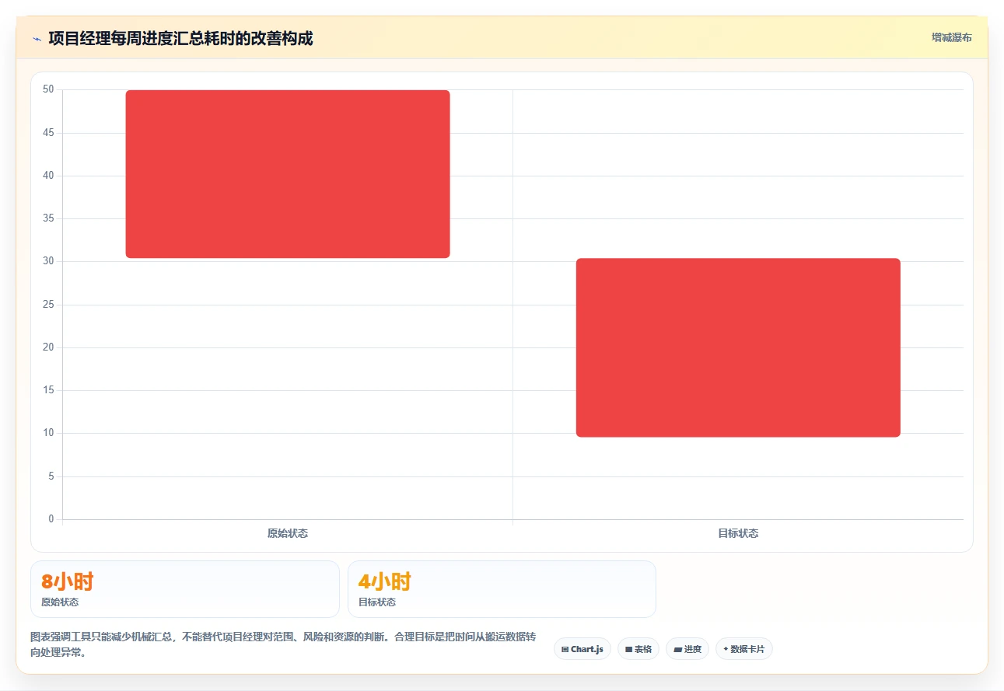
Task: Click the 目标状态 x-axis label
Action: [x=738, y=533]
